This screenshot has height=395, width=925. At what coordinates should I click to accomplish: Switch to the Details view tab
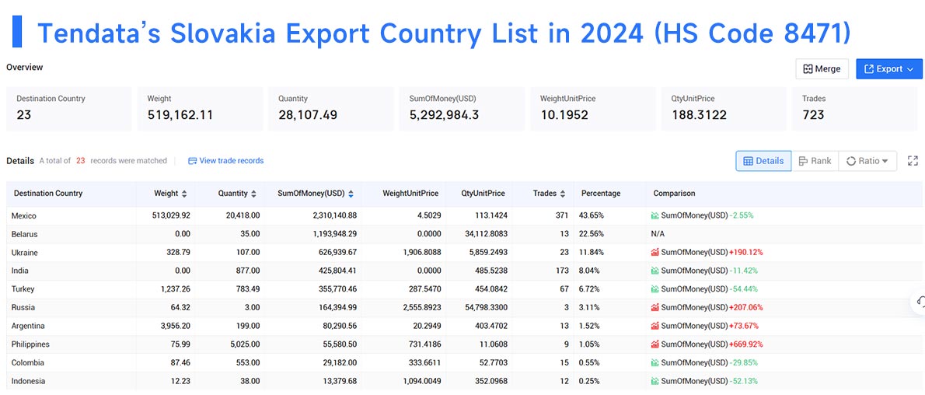[x=763, y=161]
